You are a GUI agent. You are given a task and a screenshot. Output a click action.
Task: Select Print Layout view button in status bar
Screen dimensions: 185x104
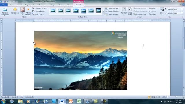(x=149, y=97)
